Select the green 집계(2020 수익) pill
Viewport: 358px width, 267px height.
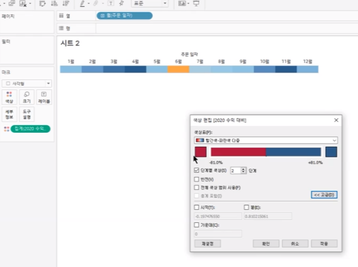coord(30,128)
